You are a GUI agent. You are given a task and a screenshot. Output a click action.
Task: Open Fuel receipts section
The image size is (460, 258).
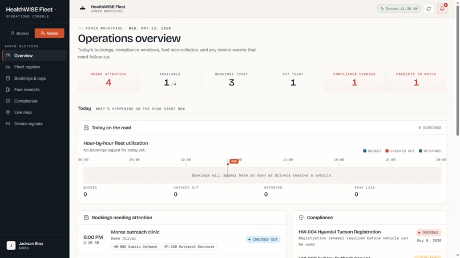tap(35, 89)
